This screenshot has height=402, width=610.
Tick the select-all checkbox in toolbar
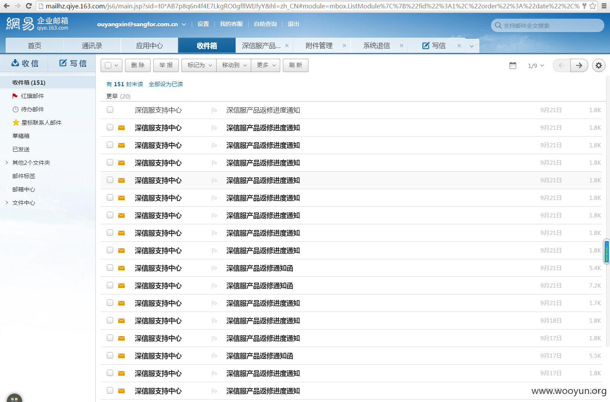click(108, 66)
